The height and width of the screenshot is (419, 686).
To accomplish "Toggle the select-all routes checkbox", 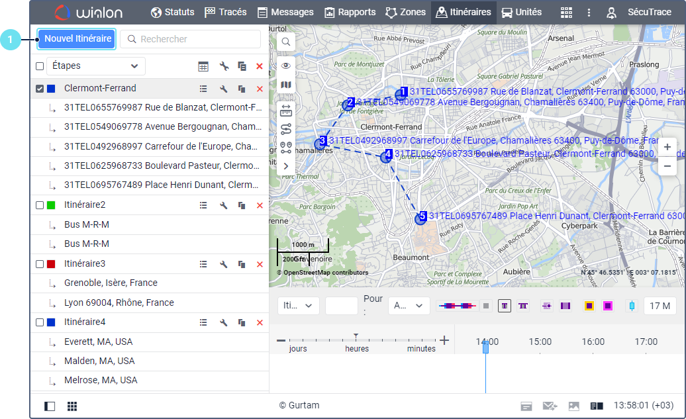I will pyautogui.click(x=40, y=66).
